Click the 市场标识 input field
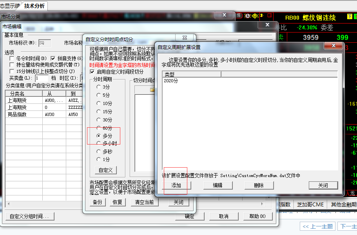This screenshot has width=357, height=235. pos(45,43)
